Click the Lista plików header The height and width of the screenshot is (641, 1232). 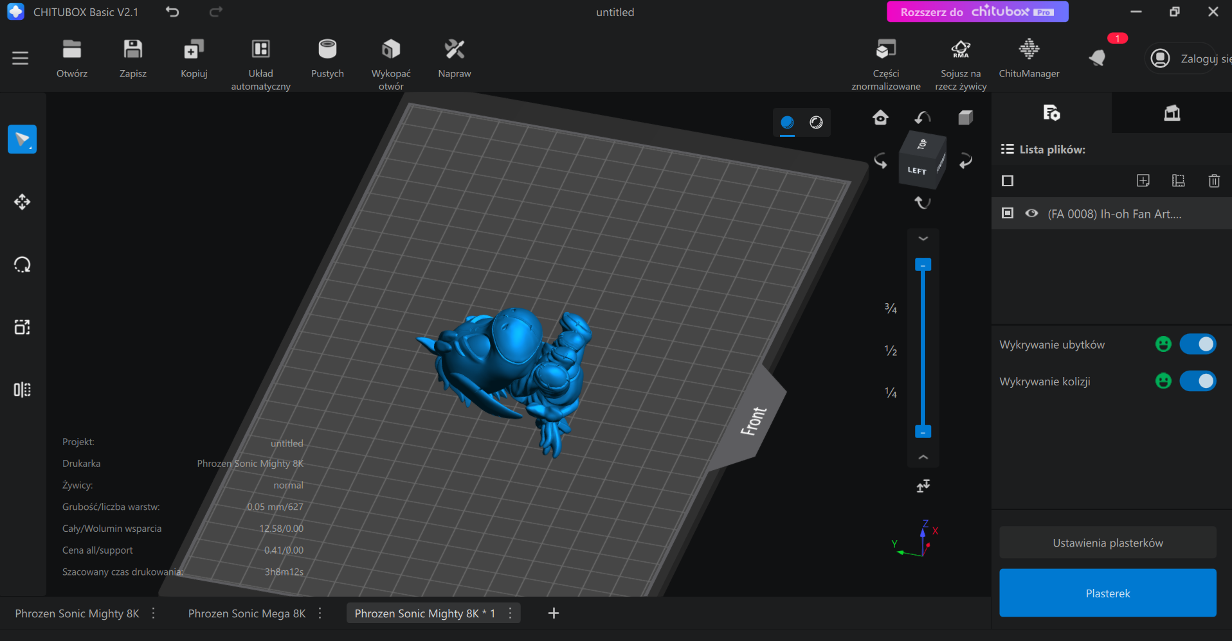1052,150
